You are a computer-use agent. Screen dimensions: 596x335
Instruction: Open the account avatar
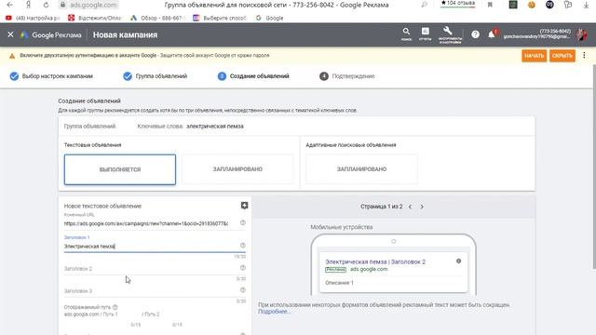click(581, 34)
